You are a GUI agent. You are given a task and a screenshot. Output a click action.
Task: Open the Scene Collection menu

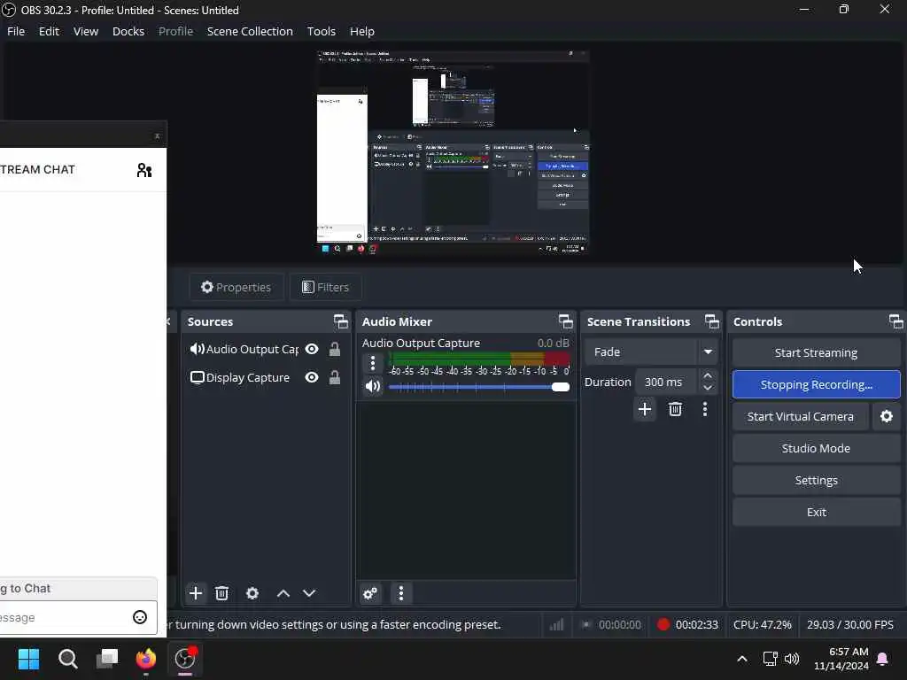click(250, 31)
